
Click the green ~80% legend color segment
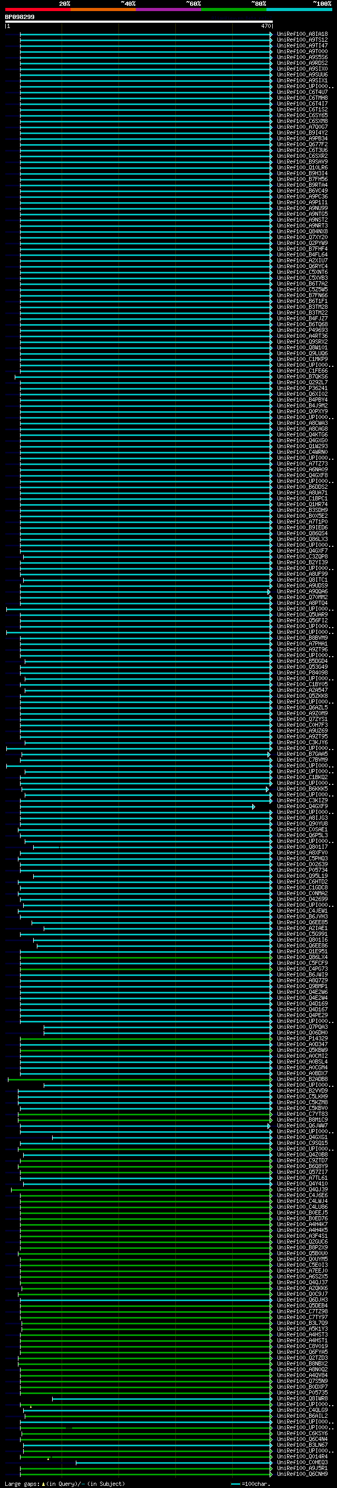pos(234,10)
